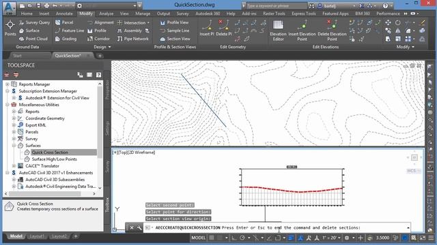Click the Help question mark icon
The width and height of the screenshot is (437, 245).
point(385,5)
